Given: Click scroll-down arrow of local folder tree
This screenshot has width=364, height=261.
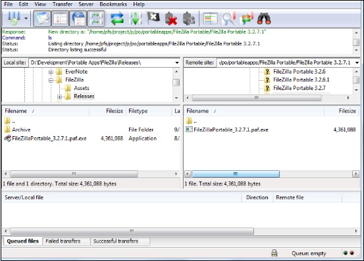Looking at the screenshot, I should (176, 98).
